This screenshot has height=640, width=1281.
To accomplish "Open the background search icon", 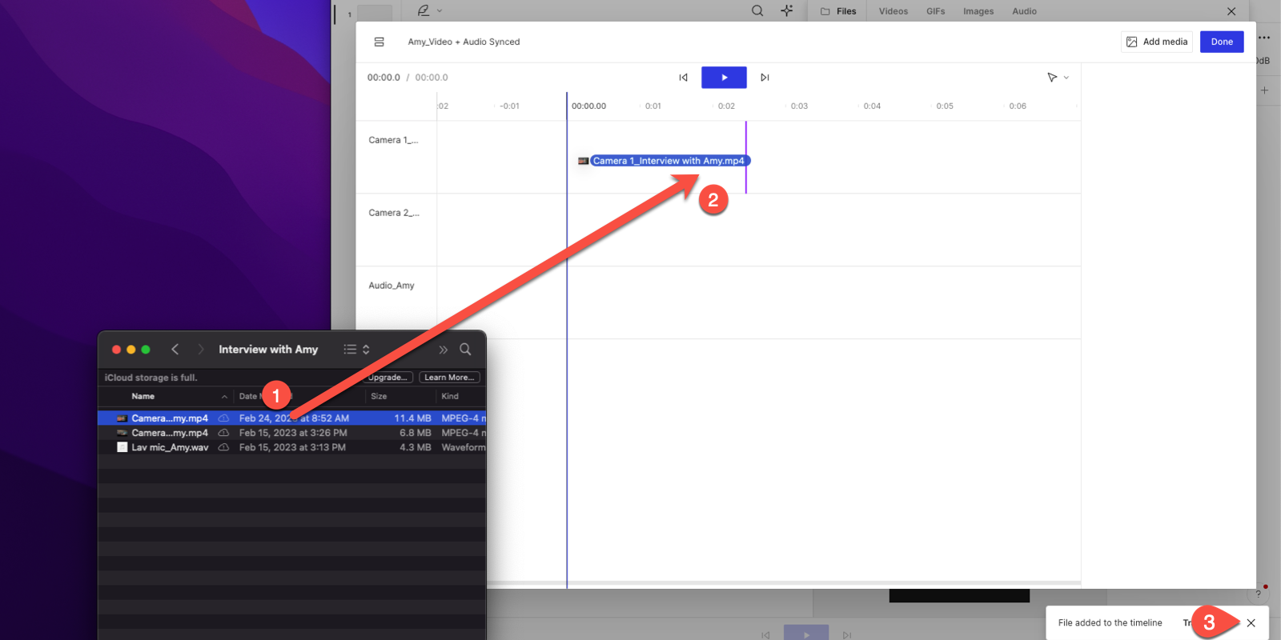I will pos(757,10).
